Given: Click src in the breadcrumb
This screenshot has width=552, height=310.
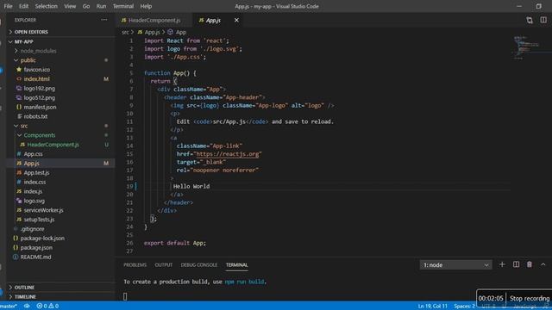Looking at the screenshot, I should pos(125,32).
